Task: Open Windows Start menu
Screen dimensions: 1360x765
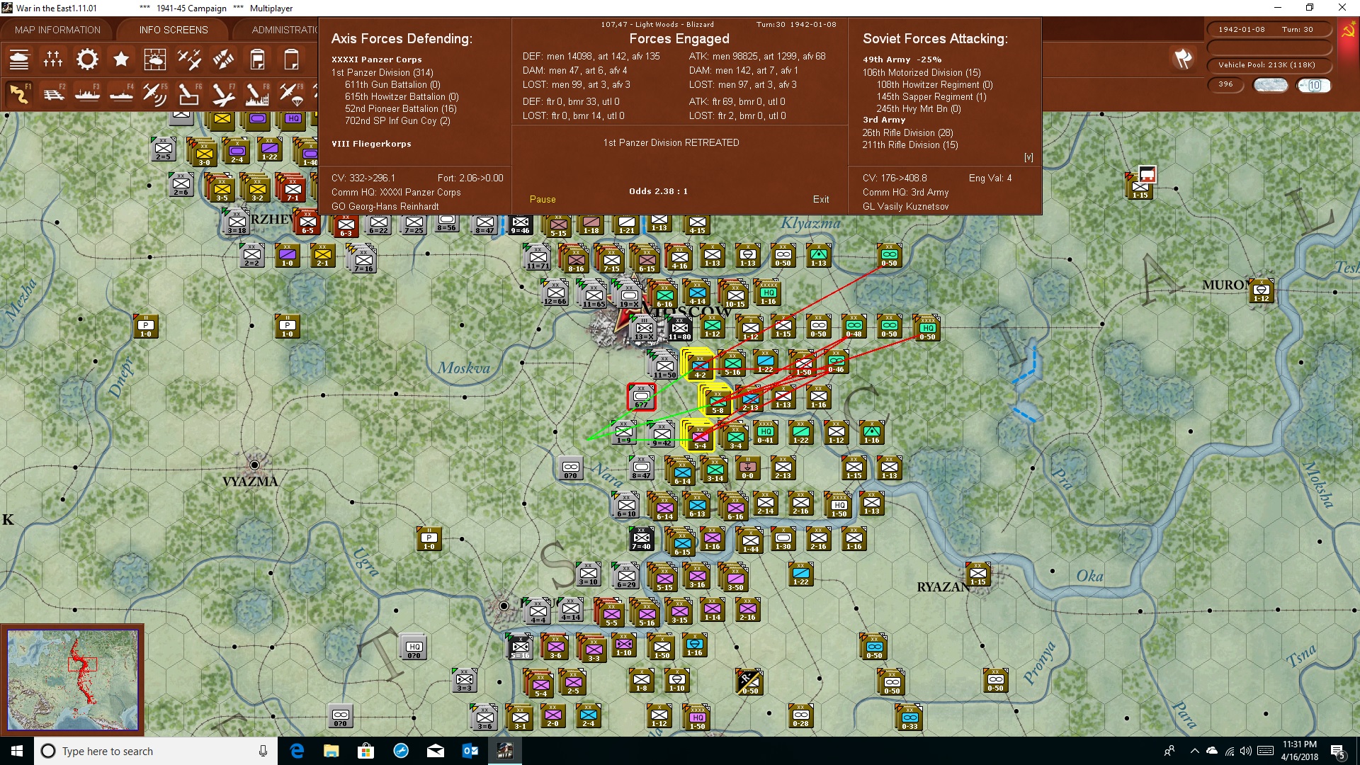Action: coord(17,751)
